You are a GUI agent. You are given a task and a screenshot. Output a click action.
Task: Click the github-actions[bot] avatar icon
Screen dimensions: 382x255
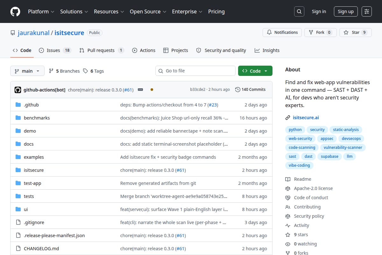pos(18,90)
